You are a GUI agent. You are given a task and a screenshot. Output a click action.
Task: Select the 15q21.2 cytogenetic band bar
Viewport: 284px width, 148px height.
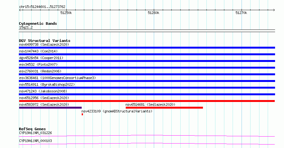[147, 31]
